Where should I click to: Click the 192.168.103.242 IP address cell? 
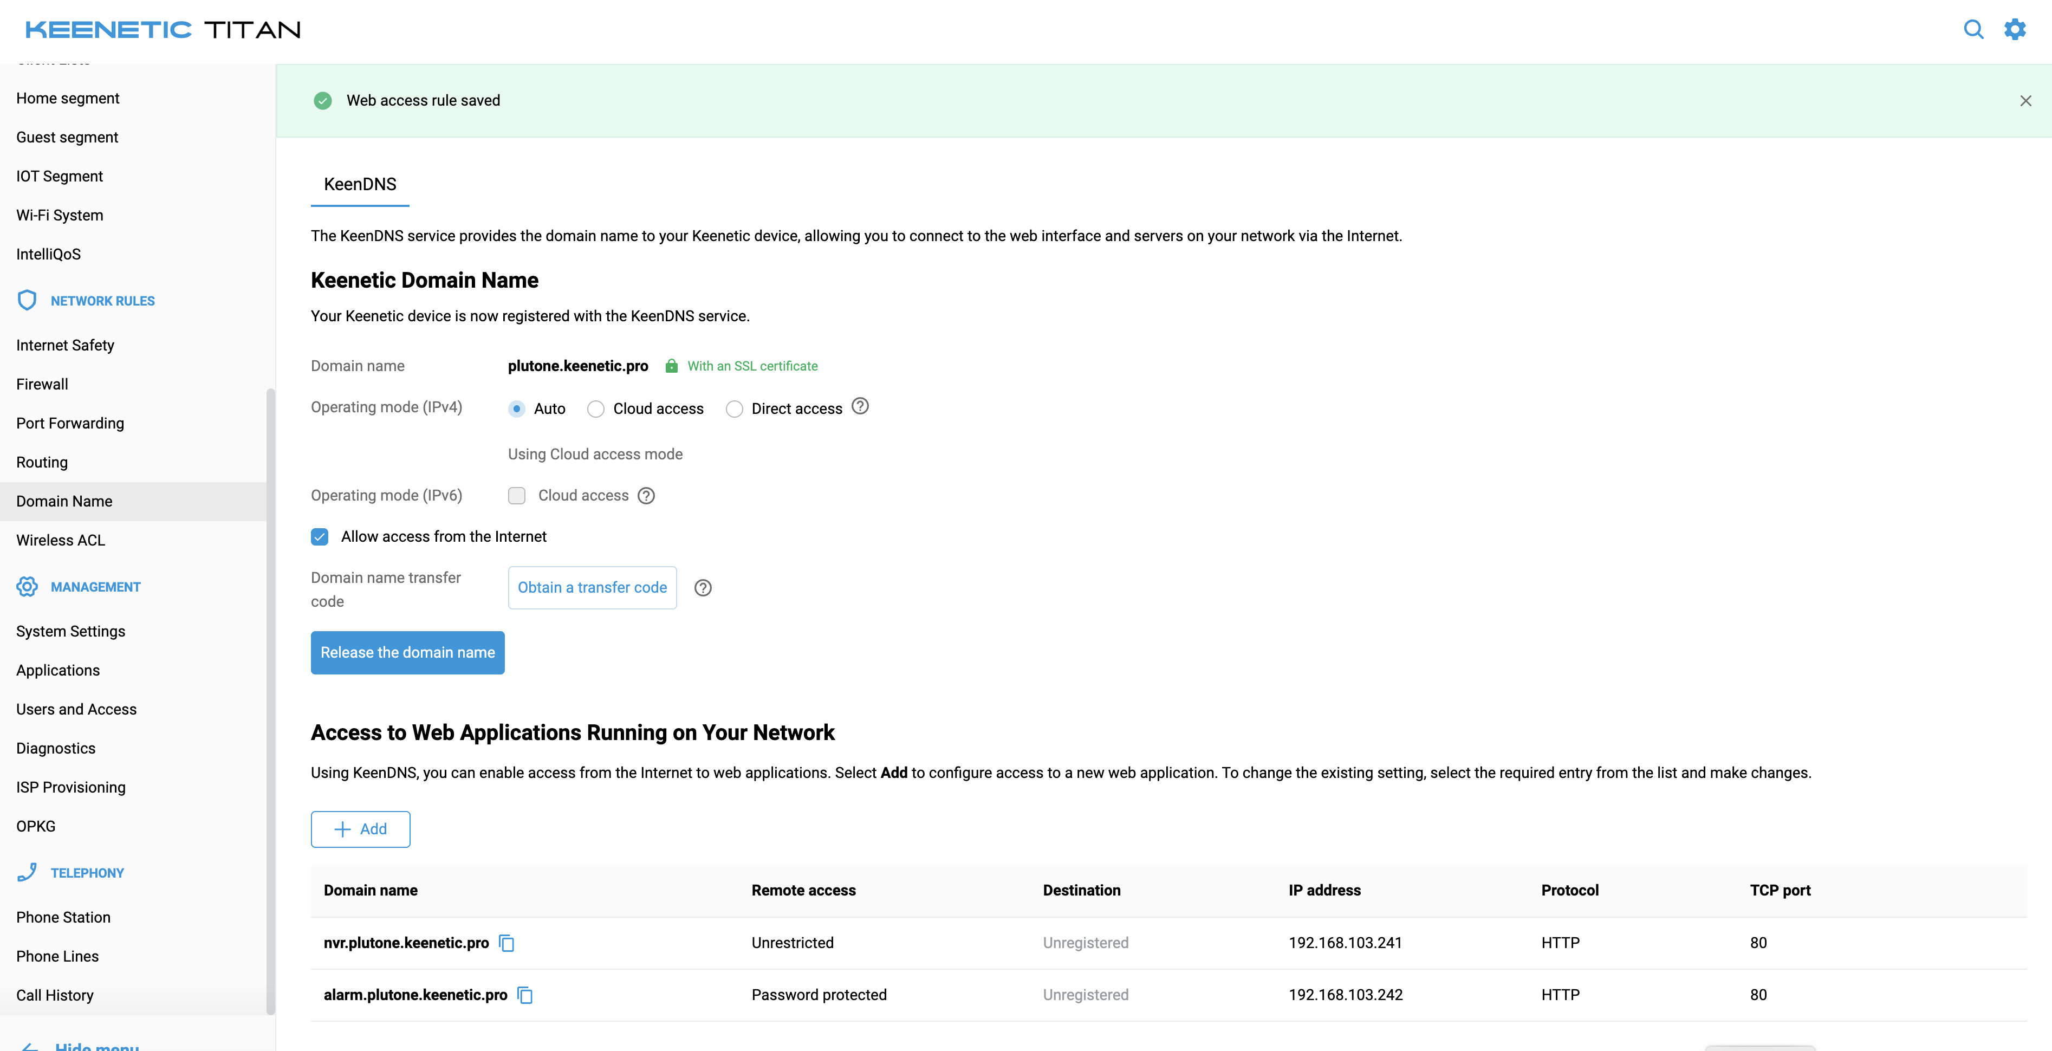(x=1346, y=995)
